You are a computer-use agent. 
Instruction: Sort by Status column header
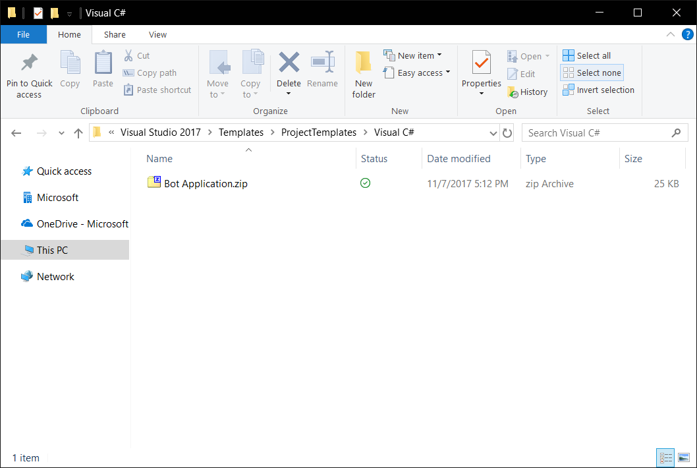(374, 159)
